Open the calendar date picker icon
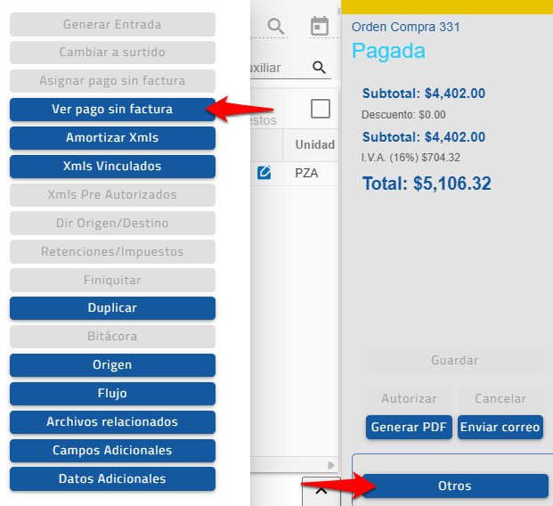 point(319,27)
